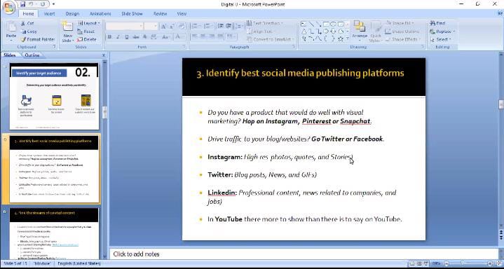Open the Text Direction dropdown
504x269 pixels.
265,23
